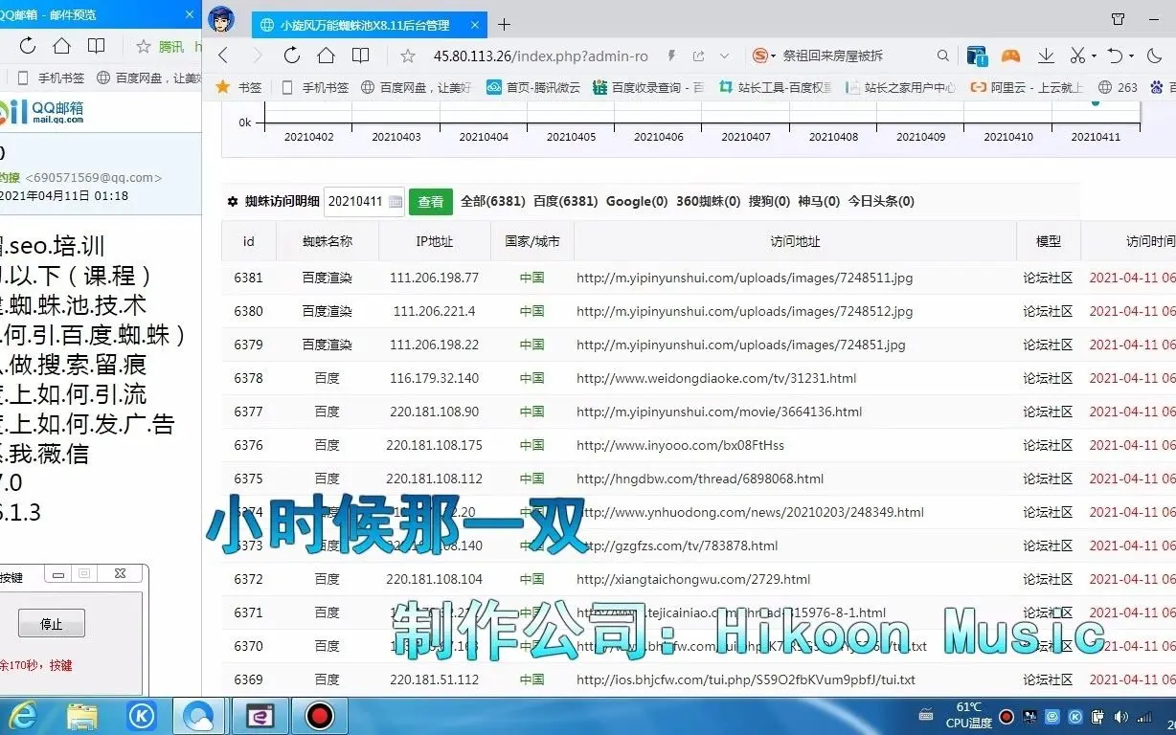Screen dimensions: 1176x735
Task: Open the 263 bookmark
Action: pyautogui.click(x=1118, y=87)
